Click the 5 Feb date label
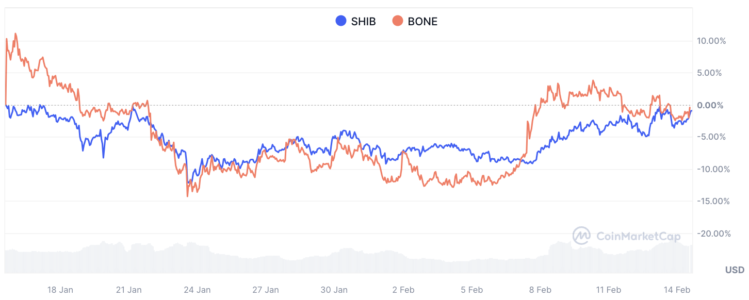The width and height of the screenshot is (749, 300). [x=471, y=290]
